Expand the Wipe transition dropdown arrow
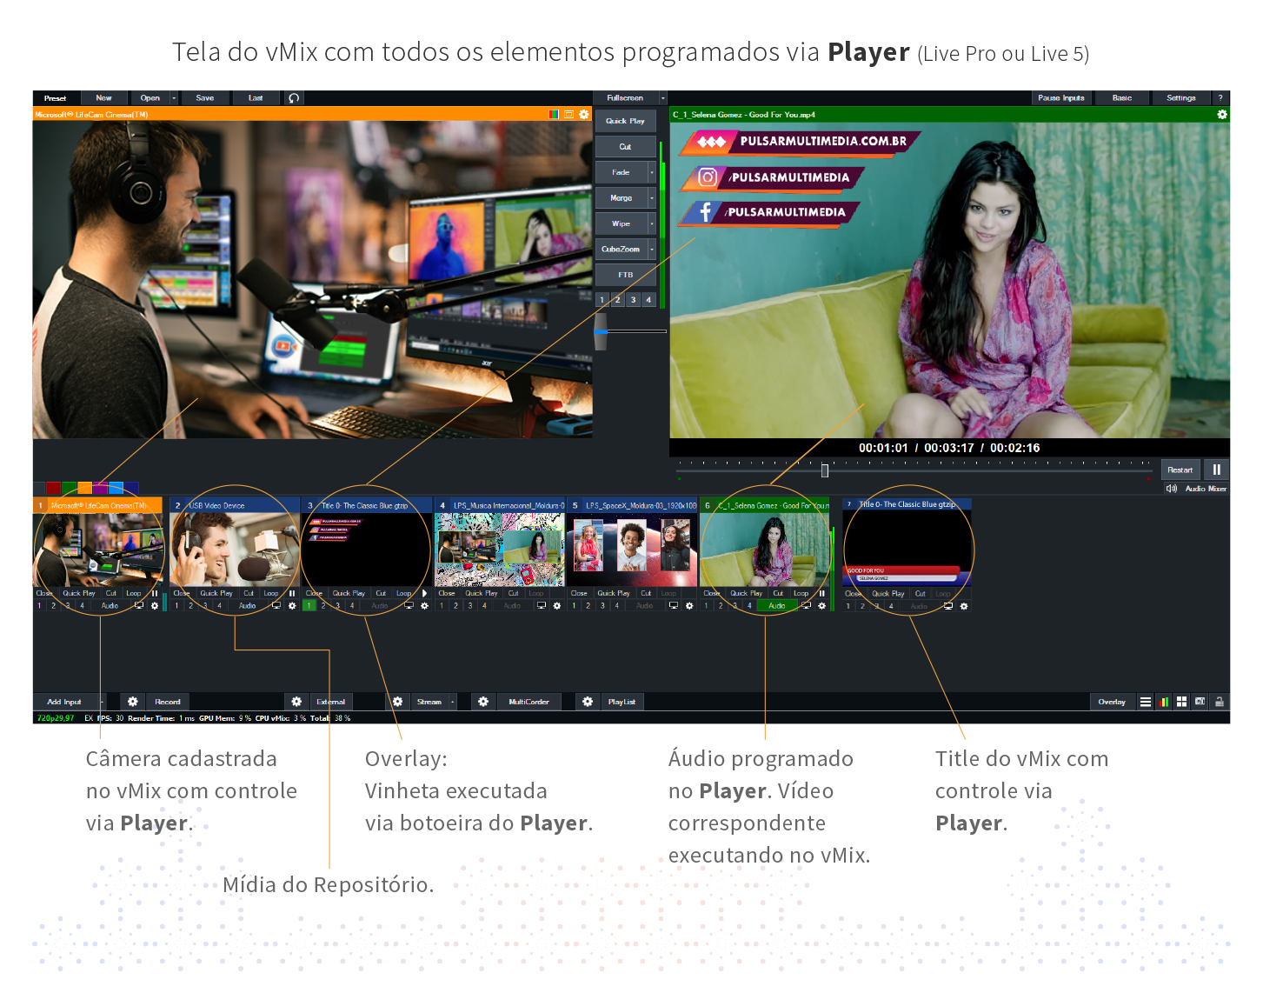The image size is (1263, 993). point(652,224)
